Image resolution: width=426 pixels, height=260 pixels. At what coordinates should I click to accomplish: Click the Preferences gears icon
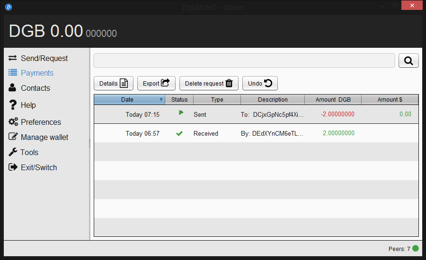click(13, 121)
